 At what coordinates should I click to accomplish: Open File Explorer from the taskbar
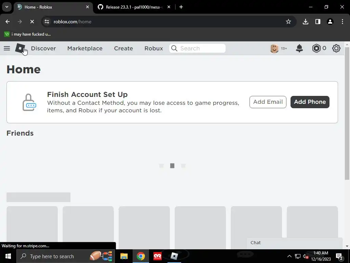[124, 256]
